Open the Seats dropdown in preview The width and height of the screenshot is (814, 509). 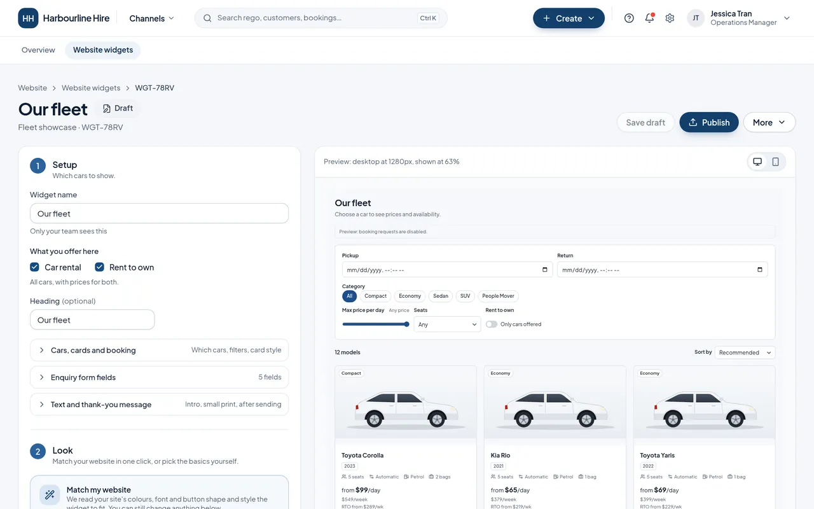(x=447, y=324)
